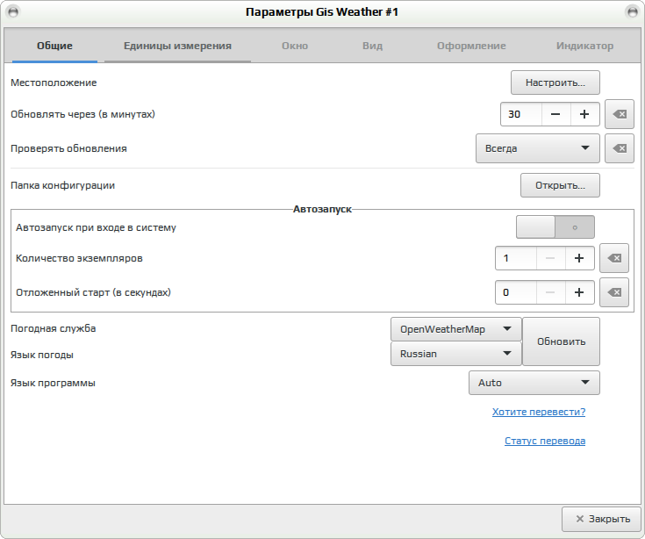Click the 'Количество экземпляров' label
Screen dimensions: 645x539
(79, 258)
